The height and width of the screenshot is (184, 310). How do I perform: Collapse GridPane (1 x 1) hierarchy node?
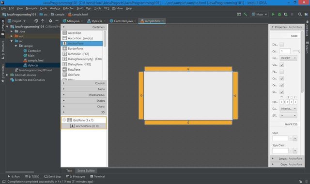[64, 120]
